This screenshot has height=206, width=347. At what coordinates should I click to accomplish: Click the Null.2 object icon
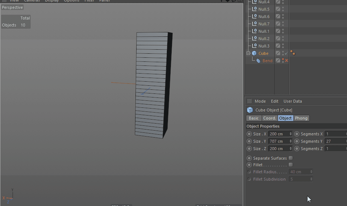click(x=254, y=39)
